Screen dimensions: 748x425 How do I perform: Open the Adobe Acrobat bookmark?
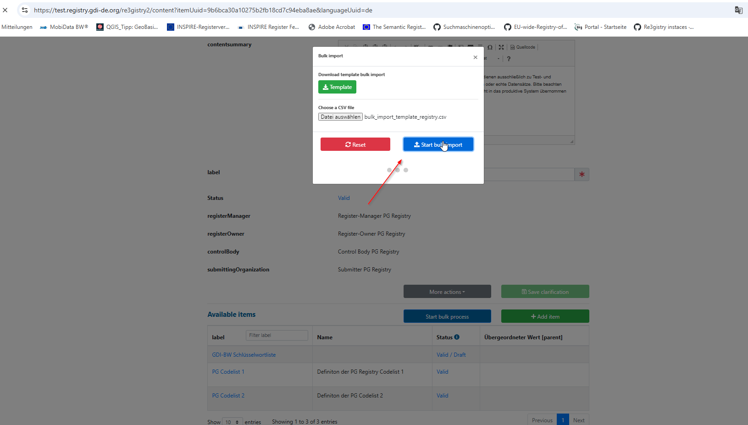click(332, 27)
